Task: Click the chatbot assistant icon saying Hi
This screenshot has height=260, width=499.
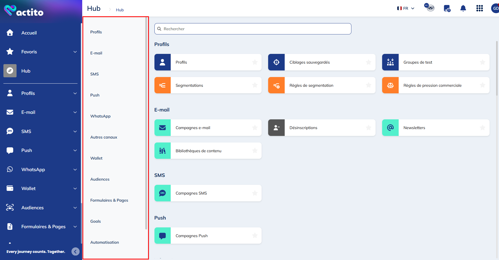Action: (429, 8)
